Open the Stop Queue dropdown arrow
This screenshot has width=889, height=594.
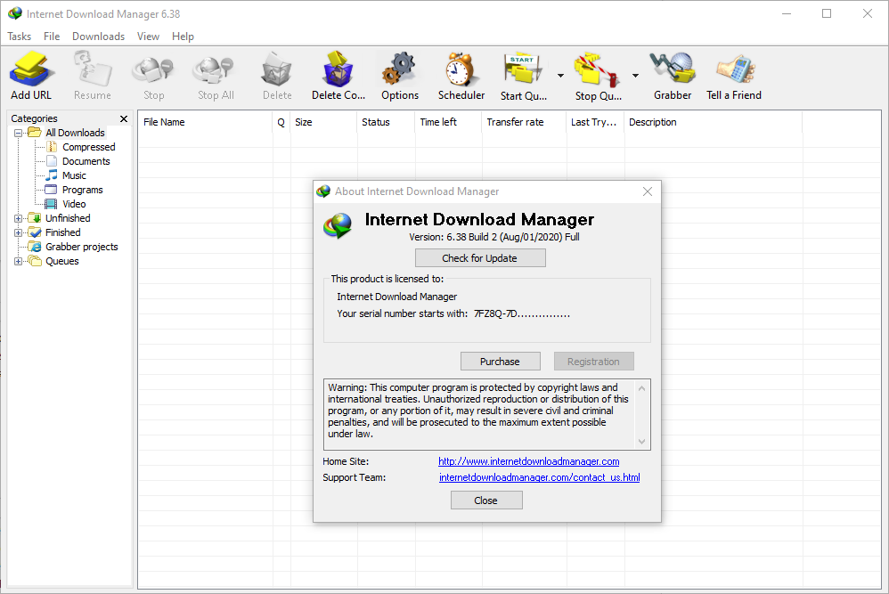[635, 76]
